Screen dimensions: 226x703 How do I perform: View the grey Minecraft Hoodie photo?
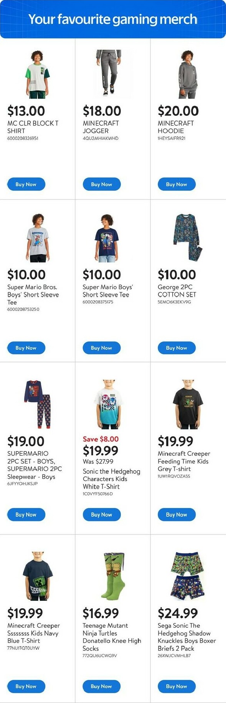pos(187,74)
